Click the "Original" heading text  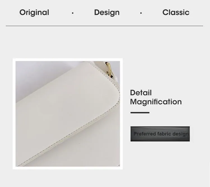click(x=34, y=13)
